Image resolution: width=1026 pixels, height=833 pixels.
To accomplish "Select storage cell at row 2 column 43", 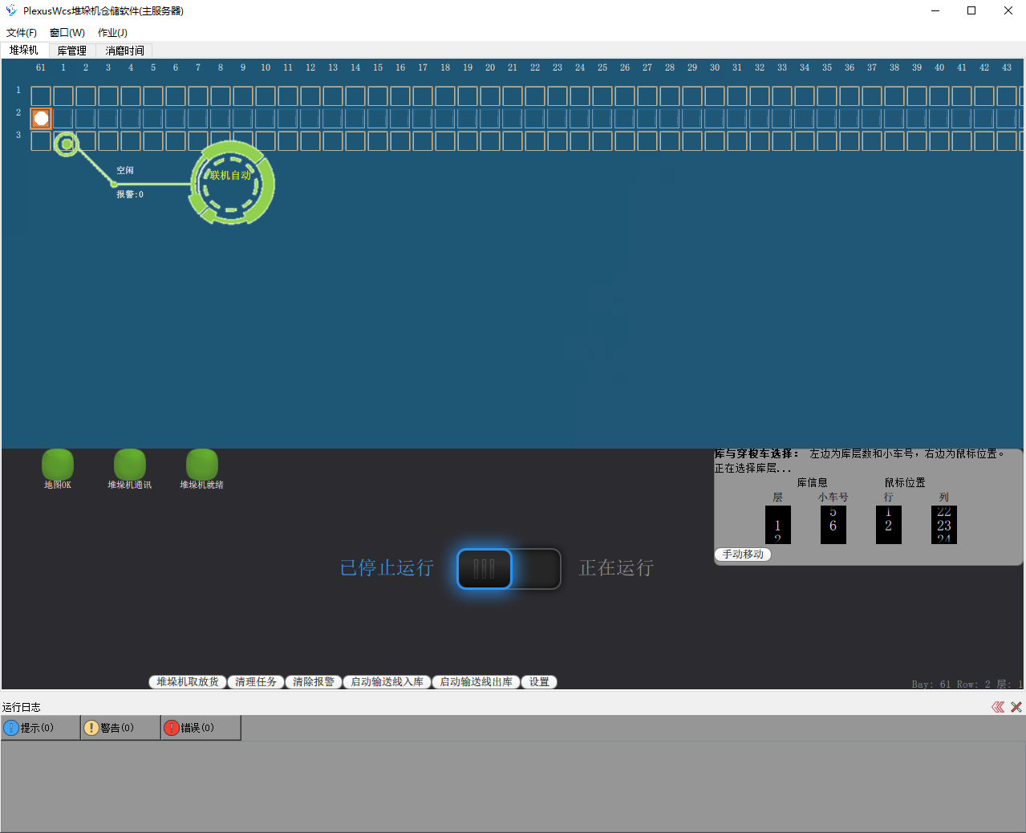I will (x=1007, y=119).
